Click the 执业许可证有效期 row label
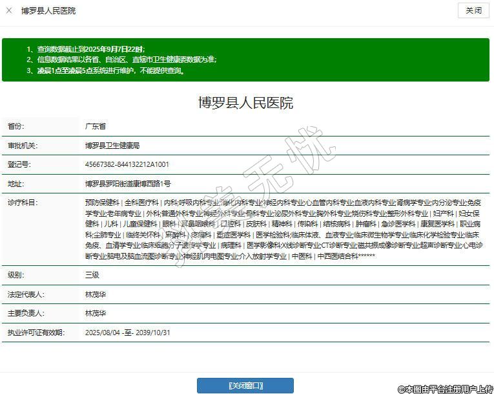Screen dimensions: 494x394 [x=36, y=333]
